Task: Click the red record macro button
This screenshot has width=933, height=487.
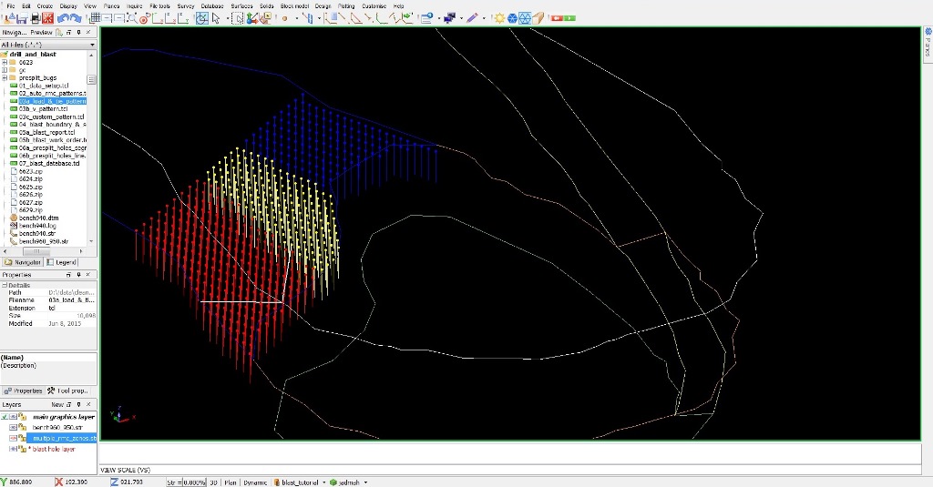Action: pos(557,18)
